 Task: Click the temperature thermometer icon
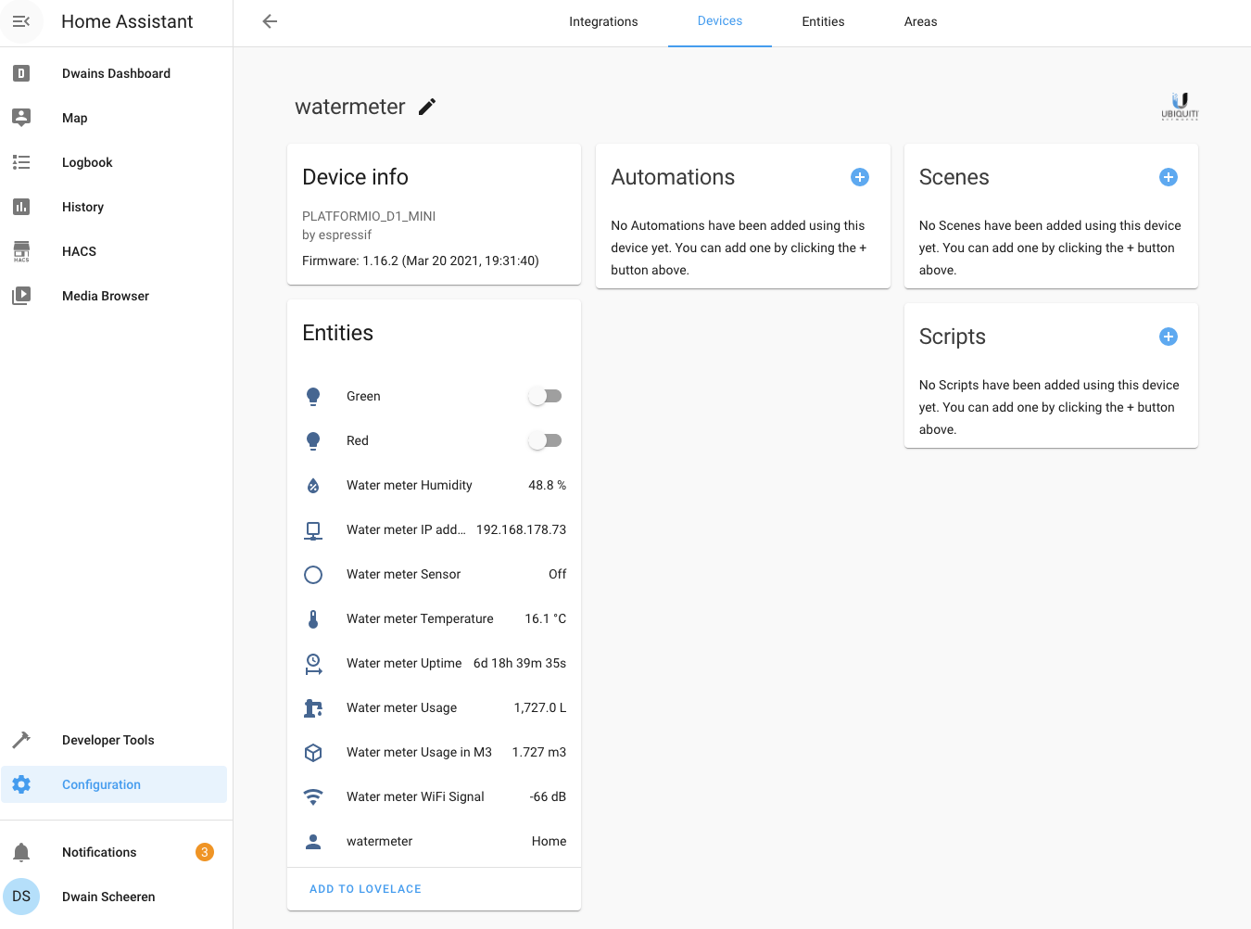click(313, 618)
